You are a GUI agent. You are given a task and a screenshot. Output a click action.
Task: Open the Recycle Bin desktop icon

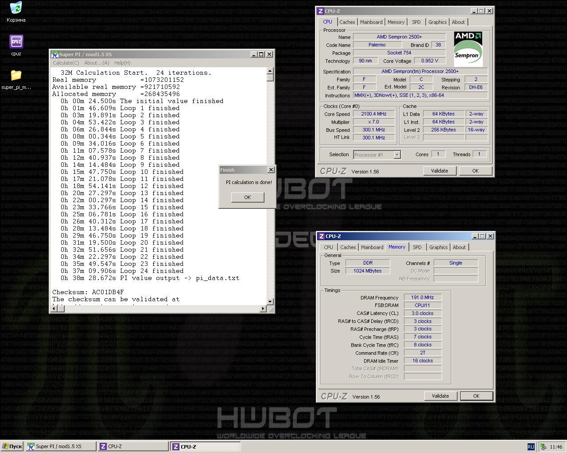[x=16, y=8]
